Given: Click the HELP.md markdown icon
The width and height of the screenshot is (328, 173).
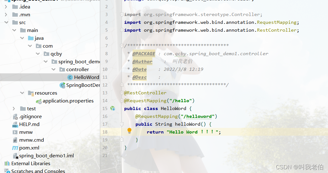Looking at the screenshot, I should click(15, 125).
